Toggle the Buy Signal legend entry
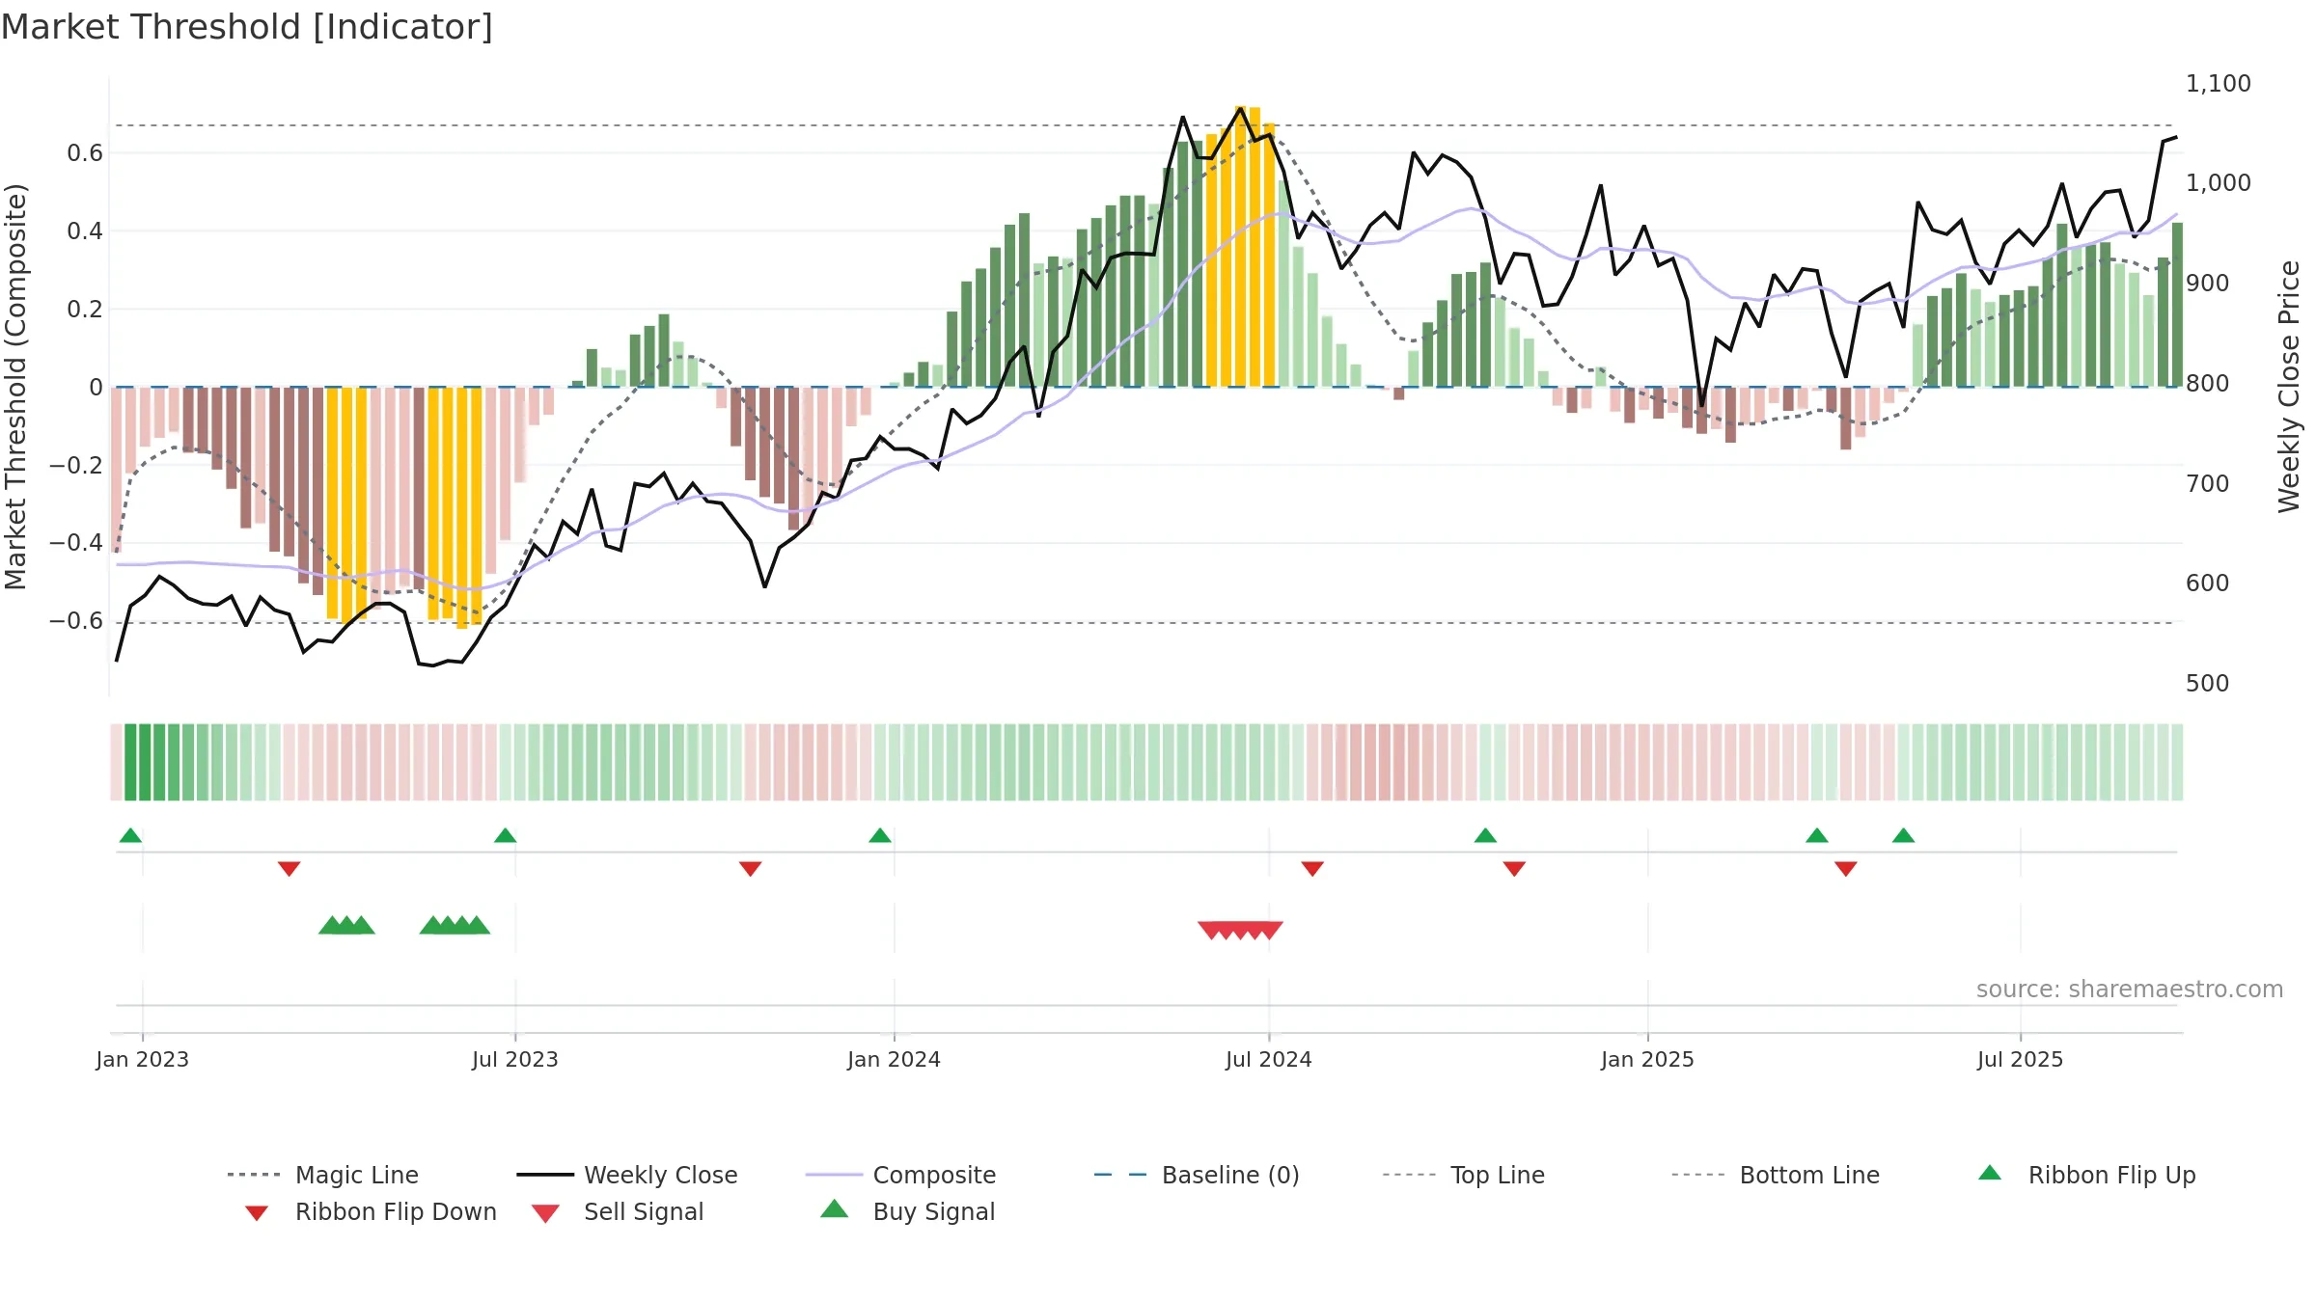Viewport: 2316px width, 1302px height. coord(907,1211)
